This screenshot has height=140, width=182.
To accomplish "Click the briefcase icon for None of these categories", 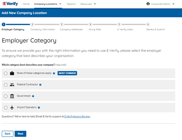I will pos(12,73).
